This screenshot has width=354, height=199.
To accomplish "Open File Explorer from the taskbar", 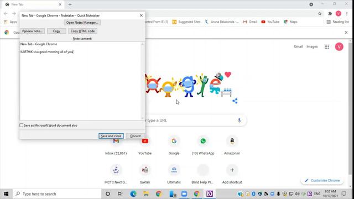I will (x=146, y=194).
